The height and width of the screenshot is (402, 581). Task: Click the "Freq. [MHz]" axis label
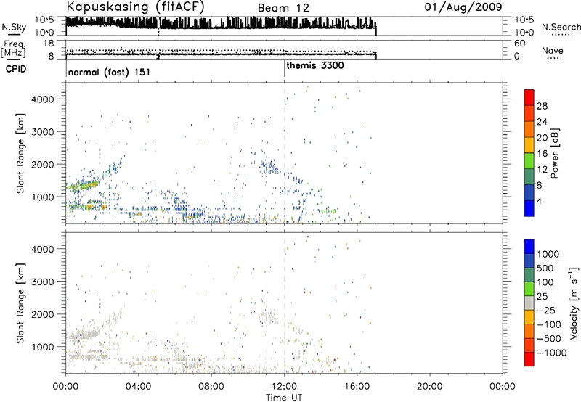(14, 49)
